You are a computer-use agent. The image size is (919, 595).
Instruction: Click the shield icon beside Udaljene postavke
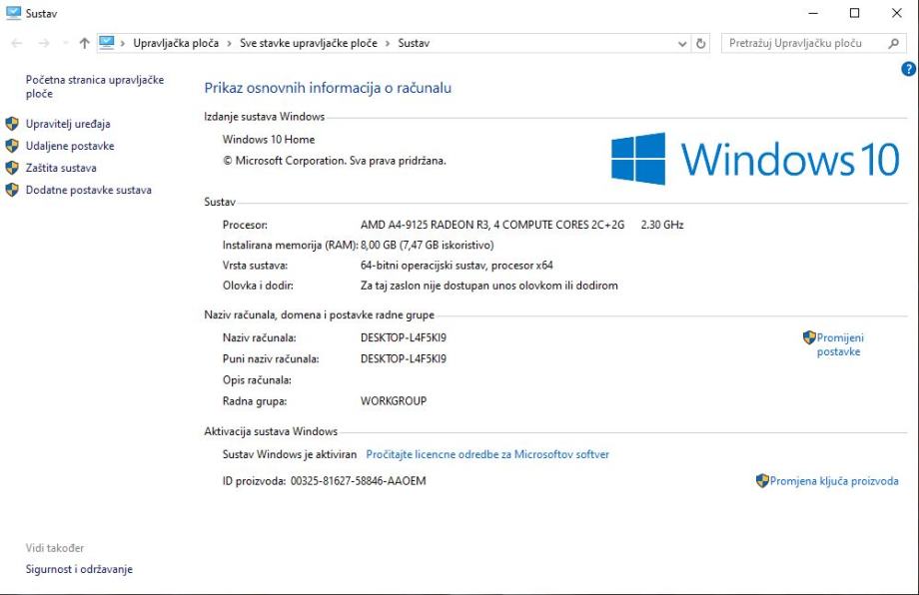[12, 145]
